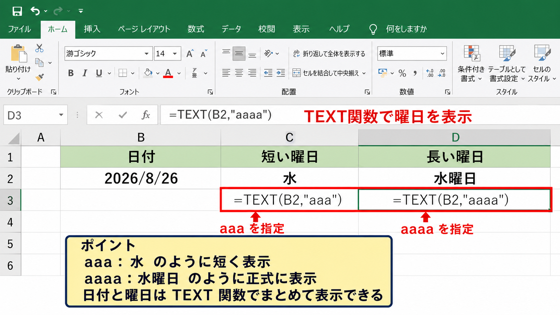Switch to the 数式 tab
Viewport: 560px width, 315px height.
pyautogui.click(x=196, y=29)
